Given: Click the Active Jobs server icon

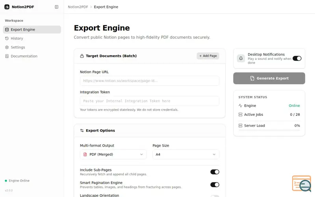Looking at the screenshot, I should point(240,114).
